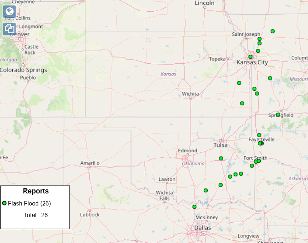Viewport: 308px width, 243px height.
Task: Click the flash flood marker south of Tulsa
Action: tap(221, 158)
